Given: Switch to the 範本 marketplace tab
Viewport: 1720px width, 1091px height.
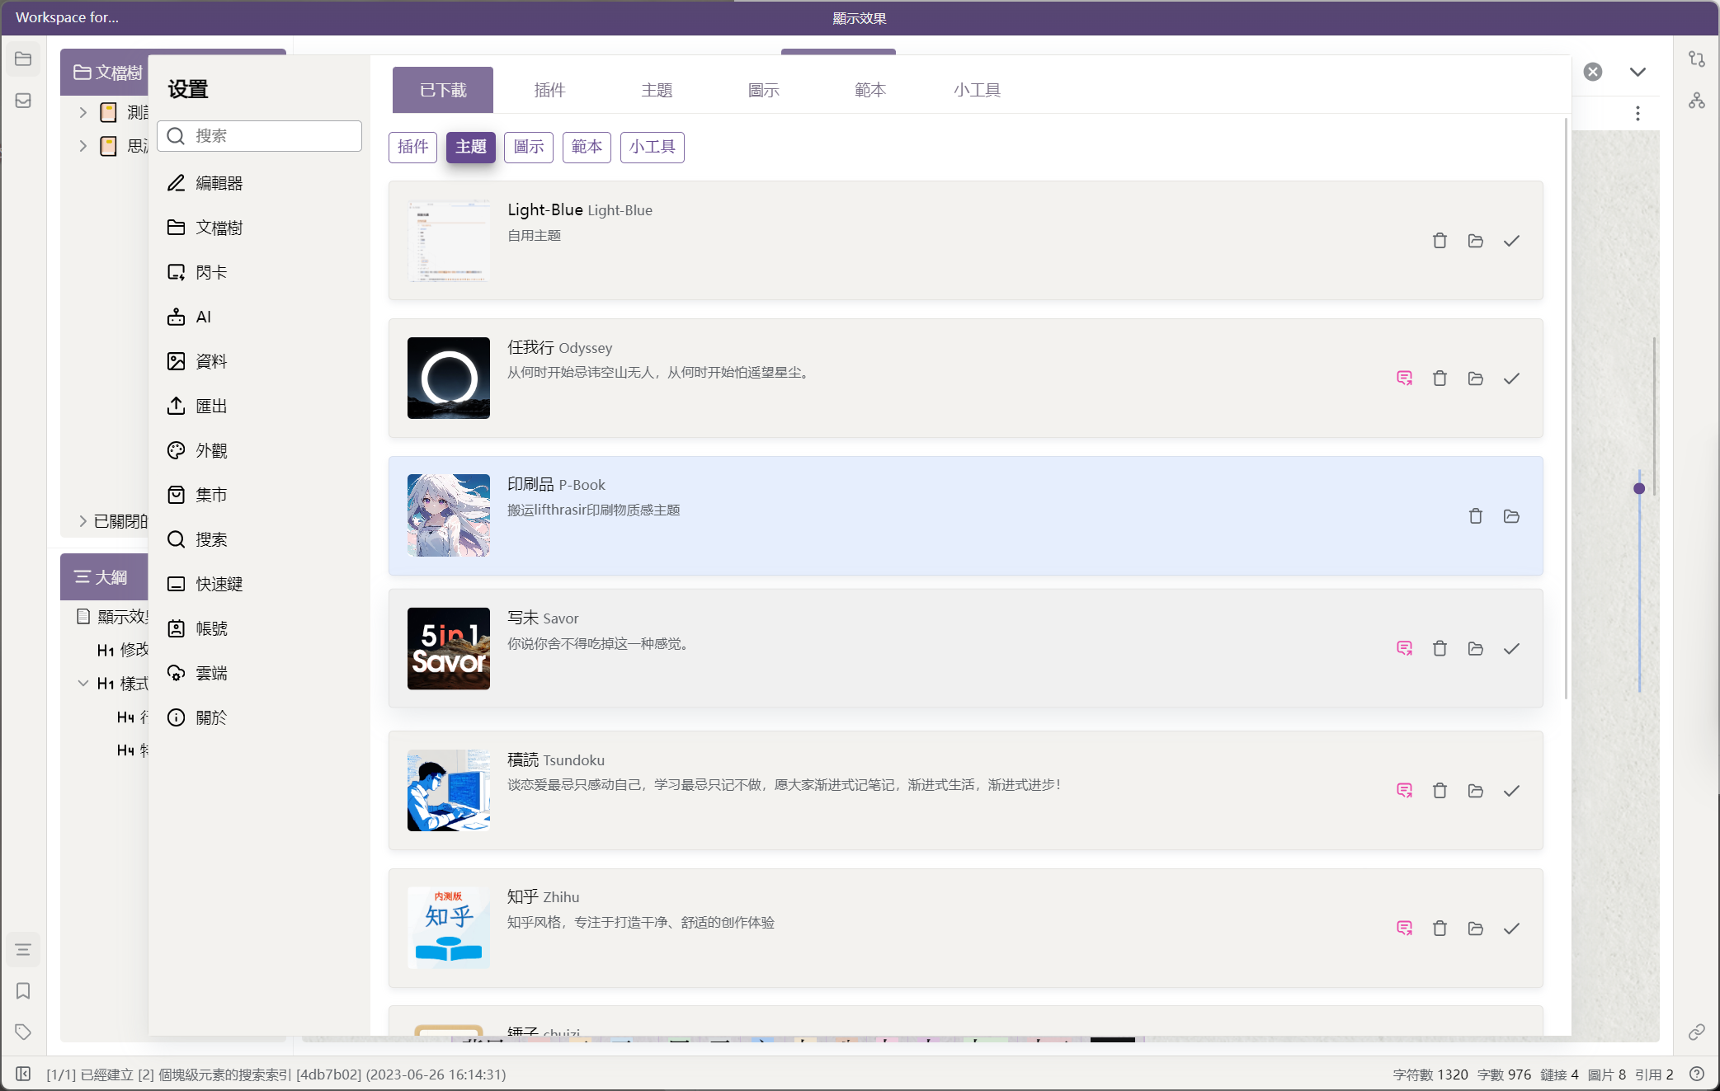Looking at the screenshot, I should tap(869, 90).
